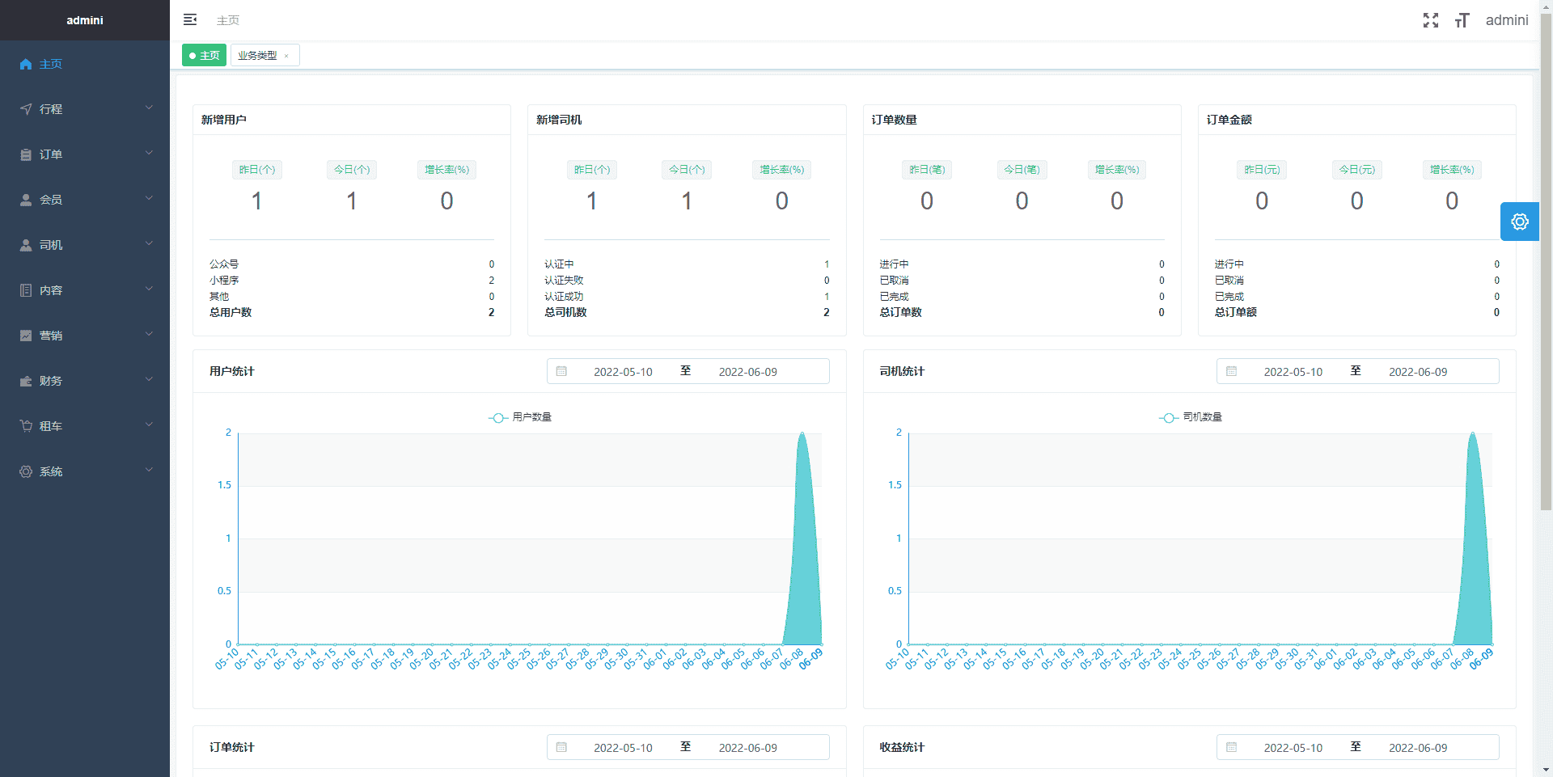The height and width of the screenshot is (777, 1553).
Task: Click the driver icon for 司机
Action: [26, 245]
